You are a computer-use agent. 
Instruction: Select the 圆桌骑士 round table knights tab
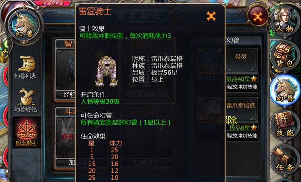[x=26, y=132]
